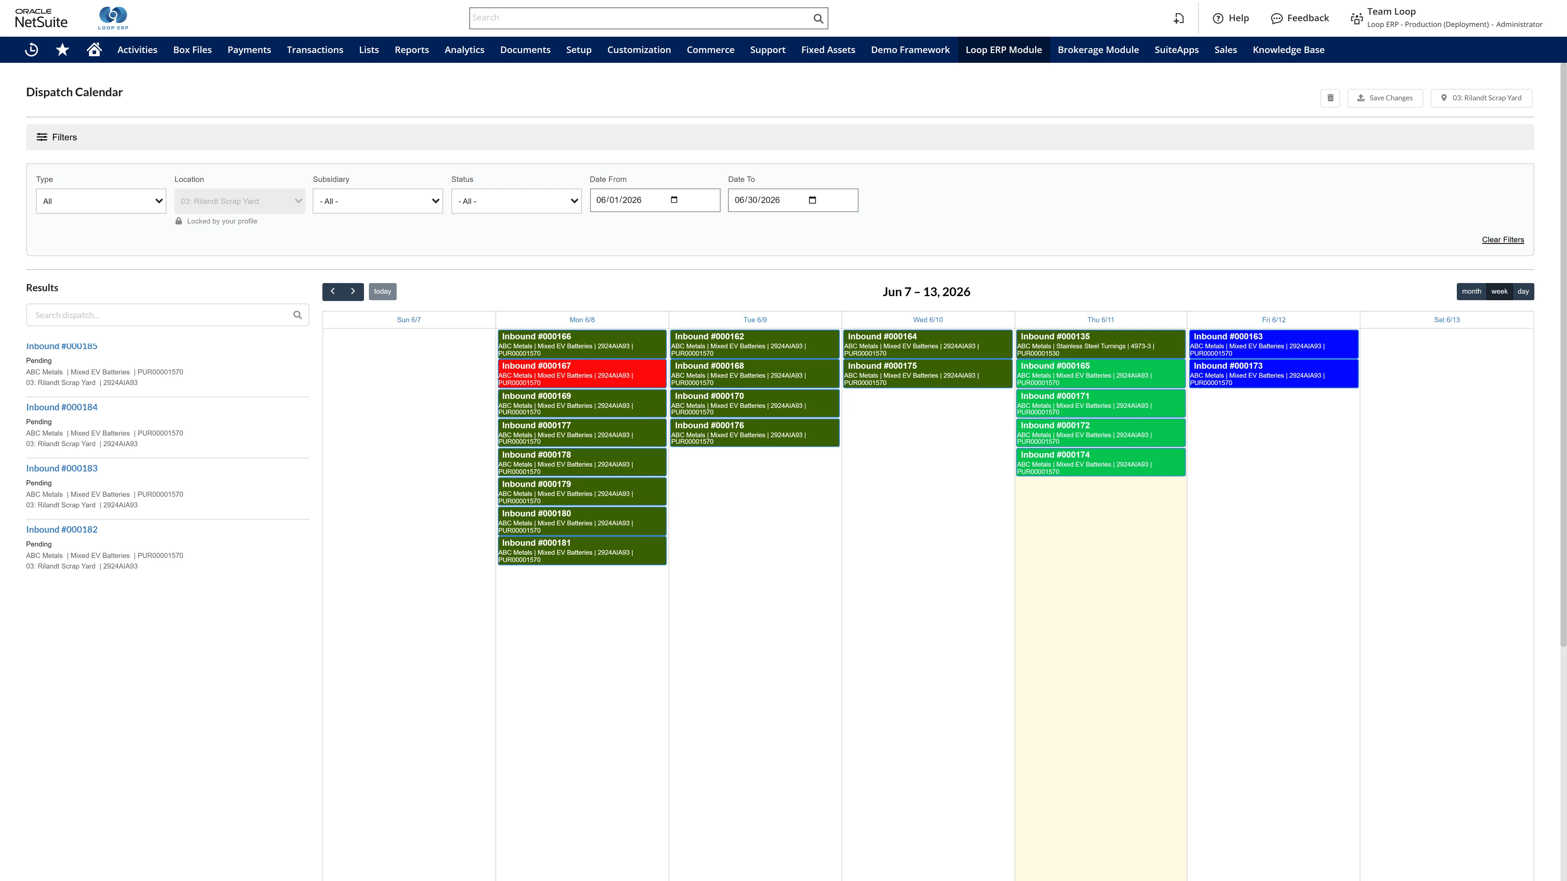Open the Recent Records clock icon
1567x881 pixels.
point(32,50)
